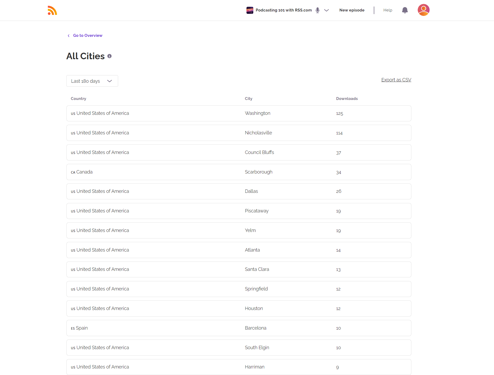The width and height of the screenshot is (494, 375).
Task: Open the Help menu item
Action: point(388,10)
